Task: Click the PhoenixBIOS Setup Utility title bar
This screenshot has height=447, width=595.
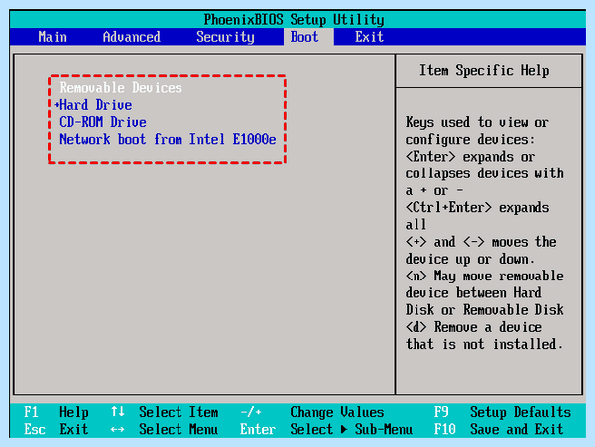Action: point(295,20)
